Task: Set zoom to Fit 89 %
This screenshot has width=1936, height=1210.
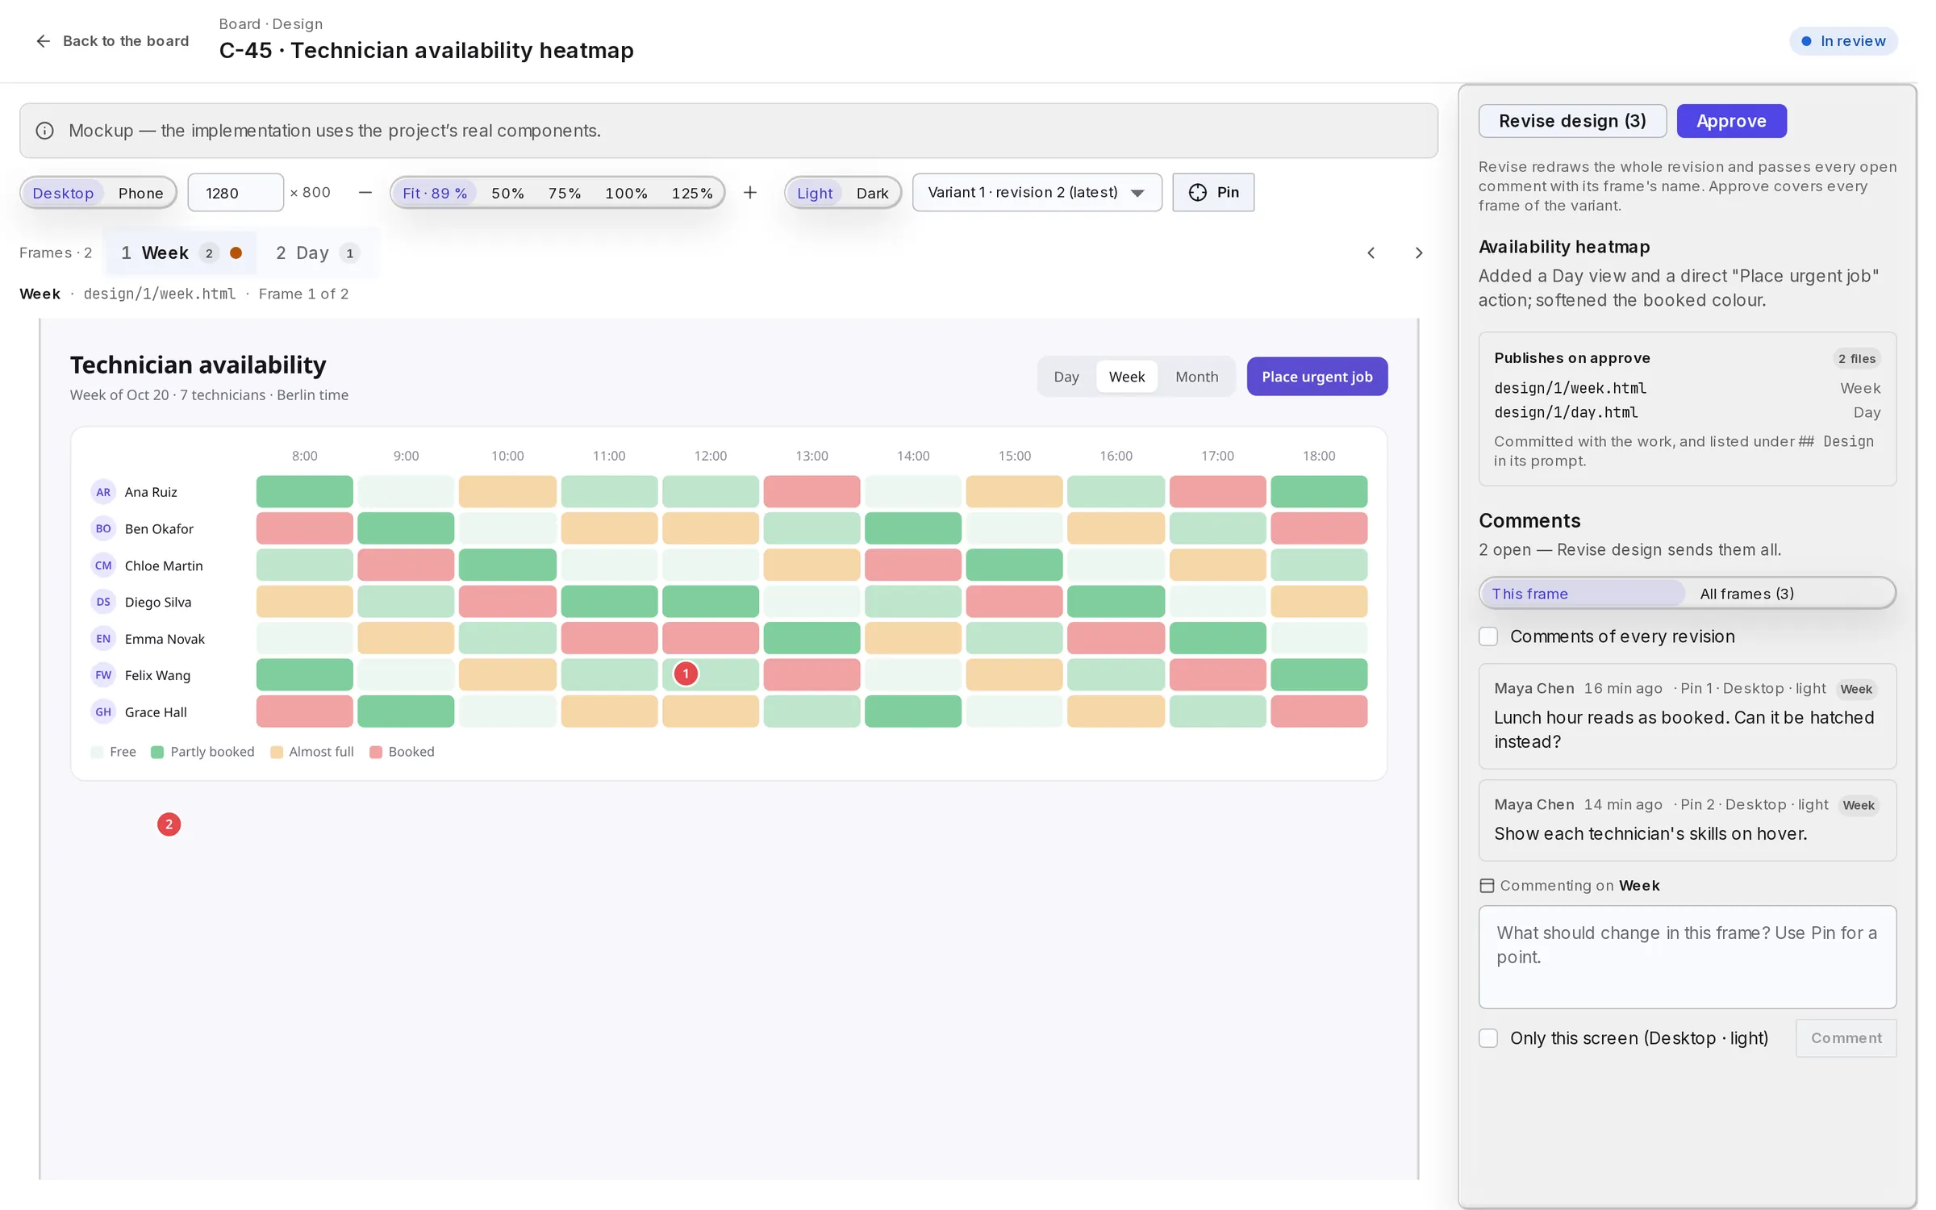Action: [x=435, y=193]
